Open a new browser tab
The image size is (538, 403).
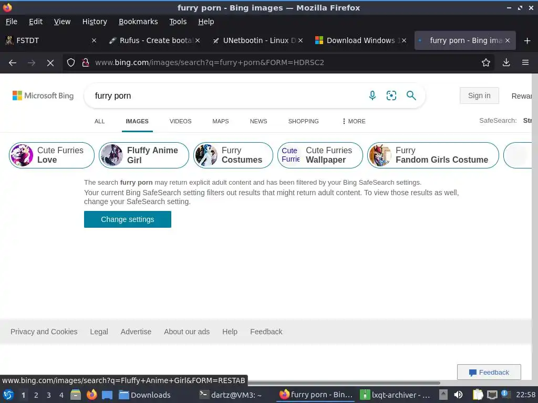click(x=527, y=41)
